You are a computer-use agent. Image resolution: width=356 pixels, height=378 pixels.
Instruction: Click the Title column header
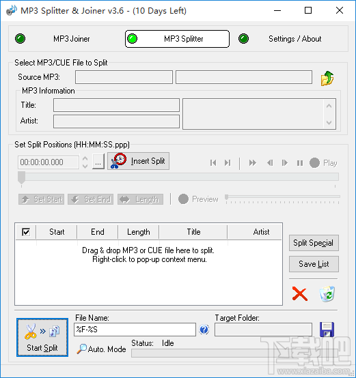pyautogui.click(x=193, y=232)
